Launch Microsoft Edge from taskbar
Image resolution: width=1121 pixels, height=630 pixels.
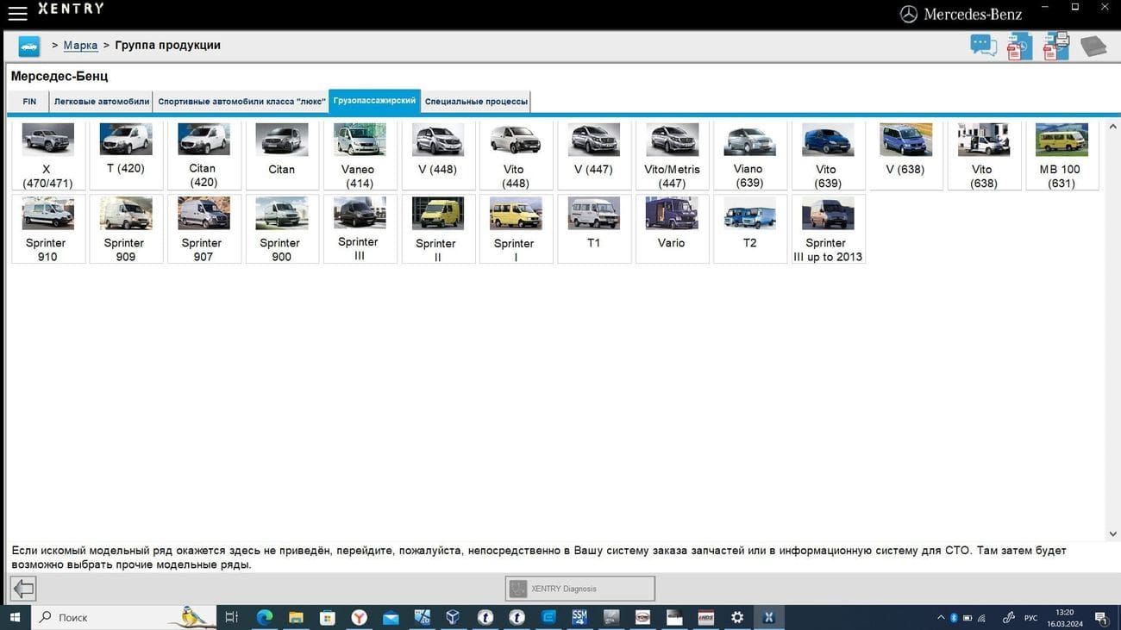(264, 617)
